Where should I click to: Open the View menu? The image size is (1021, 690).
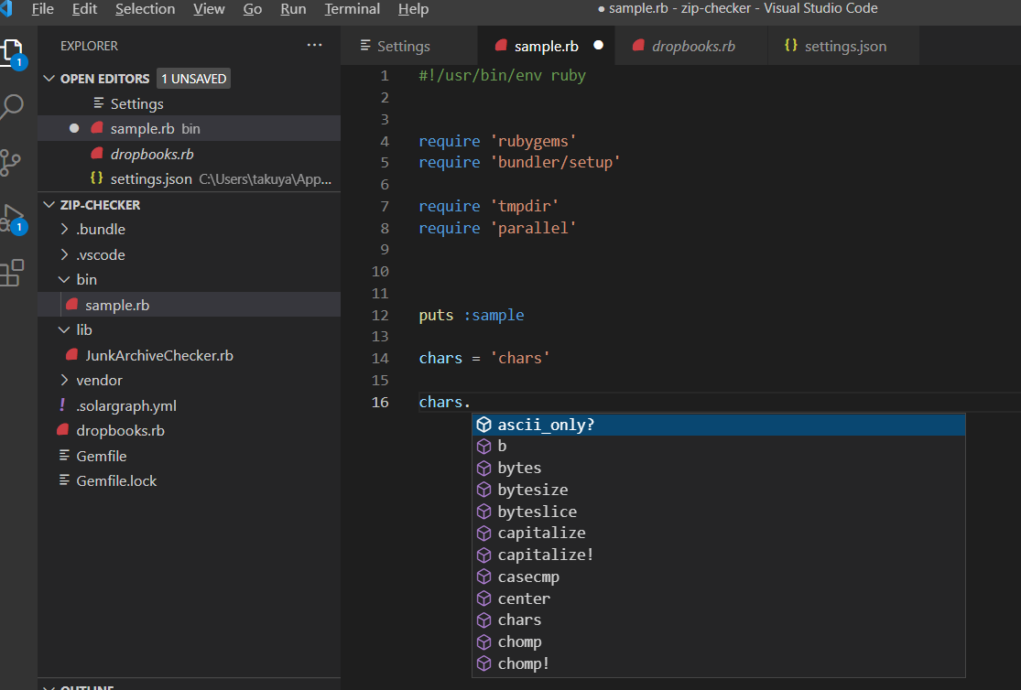click(209, 9)
